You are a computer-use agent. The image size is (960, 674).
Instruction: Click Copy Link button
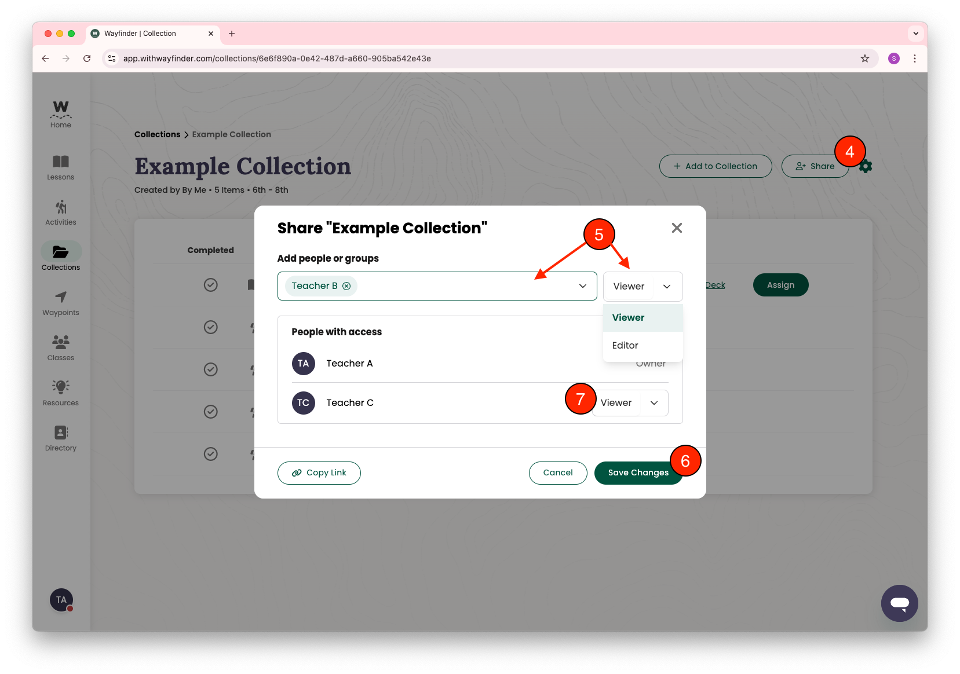coord(319,473)
